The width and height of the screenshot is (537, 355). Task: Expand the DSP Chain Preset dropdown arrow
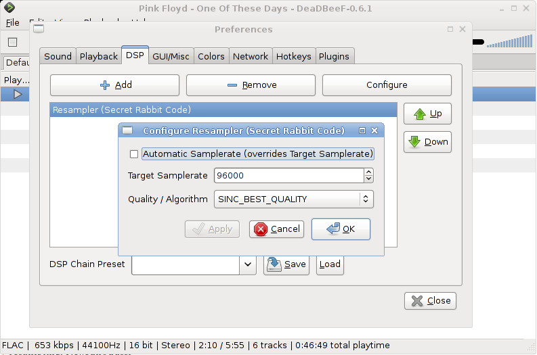tap(248, 264)
